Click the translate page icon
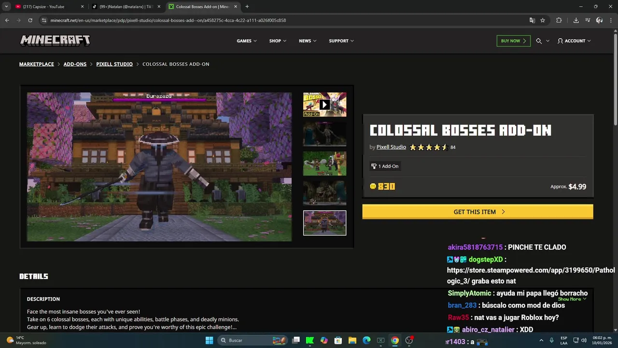Viewport: 618px width, 348px height. [532, 20]
